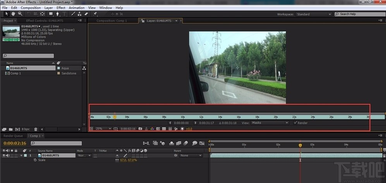The width and height of the screenshot is (386, 183).
Task: Delete selected project item with trash icon
Action: pos(36,129)
